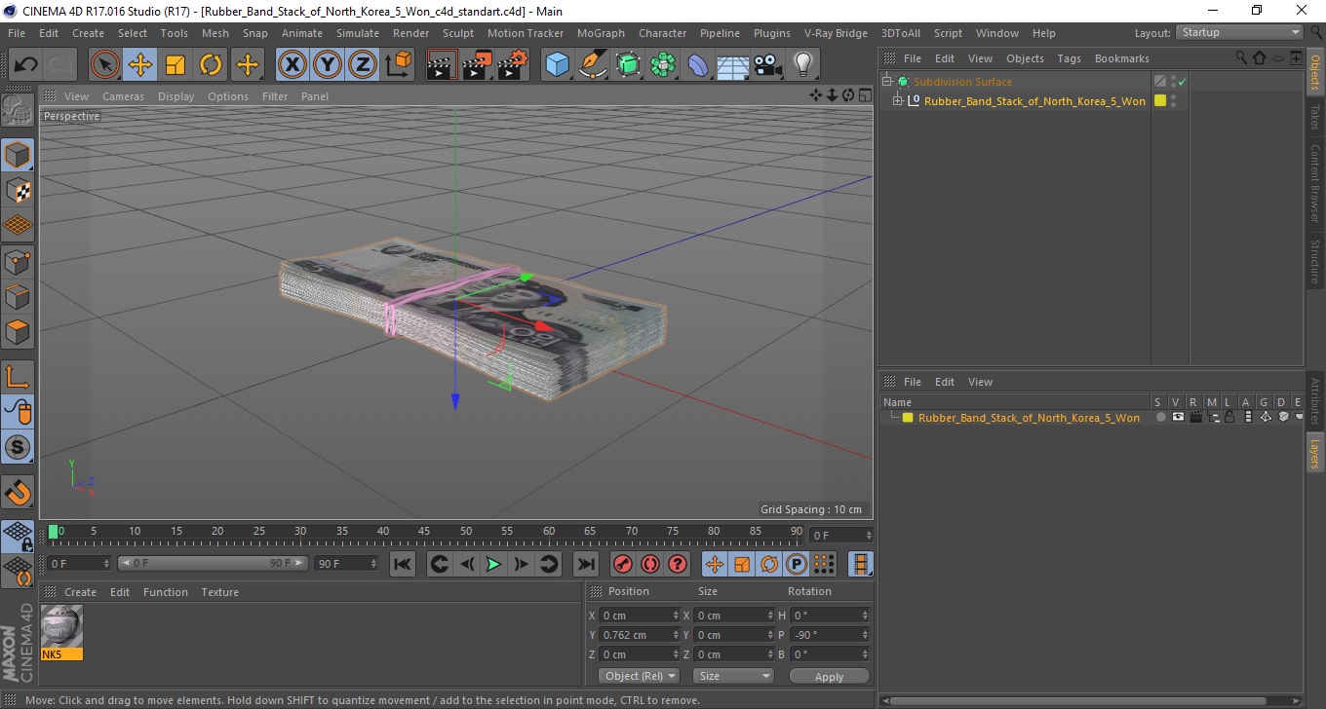Select the Layout Startup dropdown
This screenshot has height=709, width=1326.
pyautogui.click(x=1239, y=32)
